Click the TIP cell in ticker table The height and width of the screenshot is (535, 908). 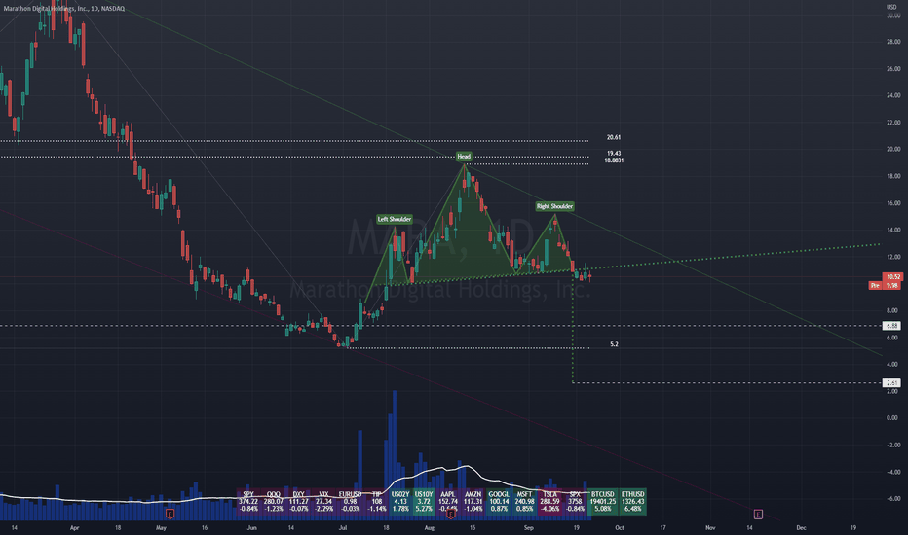tap(377, 502)
